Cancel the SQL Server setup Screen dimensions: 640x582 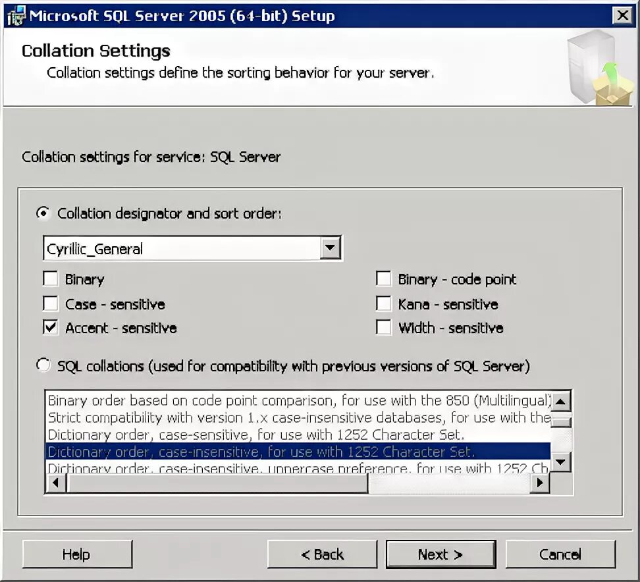point(560,554)
